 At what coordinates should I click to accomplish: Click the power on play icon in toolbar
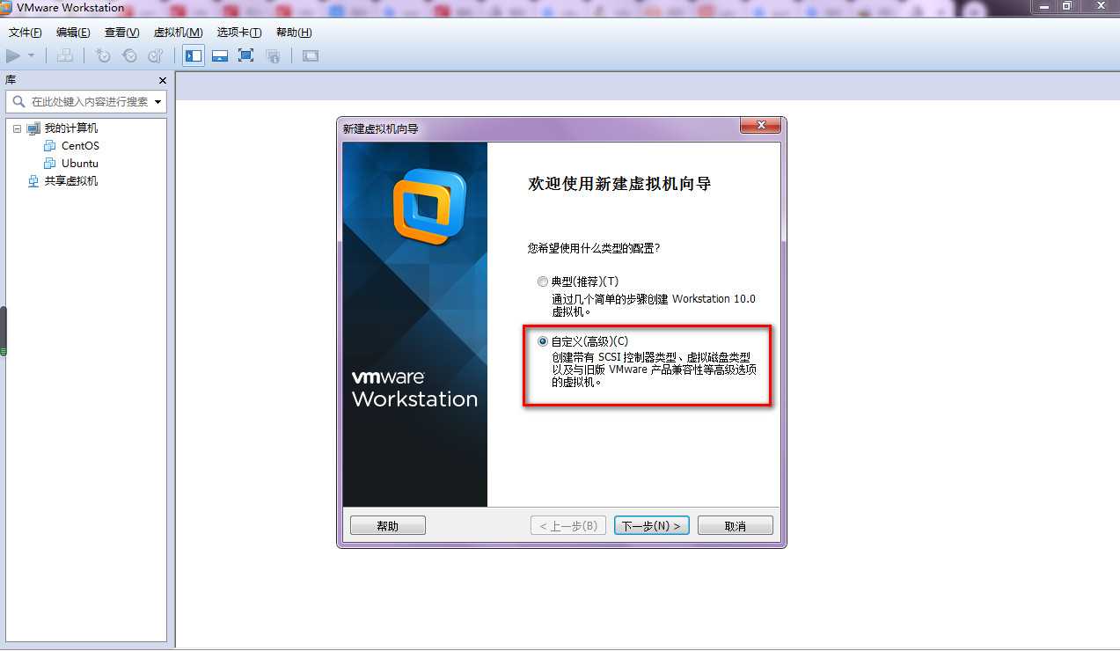click(13, 55)
